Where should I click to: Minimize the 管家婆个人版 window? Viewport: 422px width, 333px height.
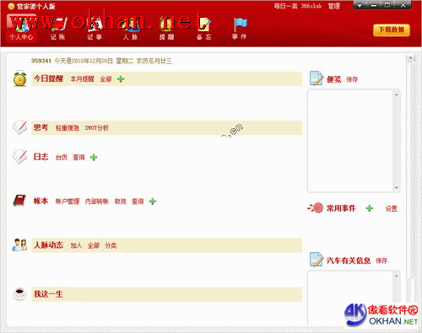pyautogui.click(x=374, y=5)
